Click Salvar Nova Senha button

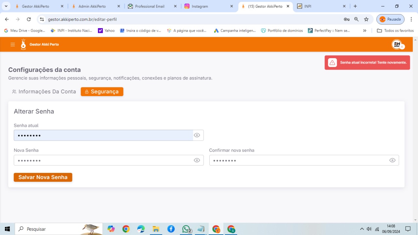pos(43,177)
